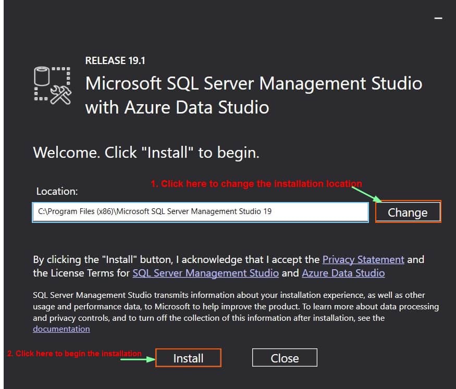The image size is (456, 389).
Task: Click the 'Welcome. Click "Install" to begin.' heading
Action: pyautogui.click(x=146, y=153)
